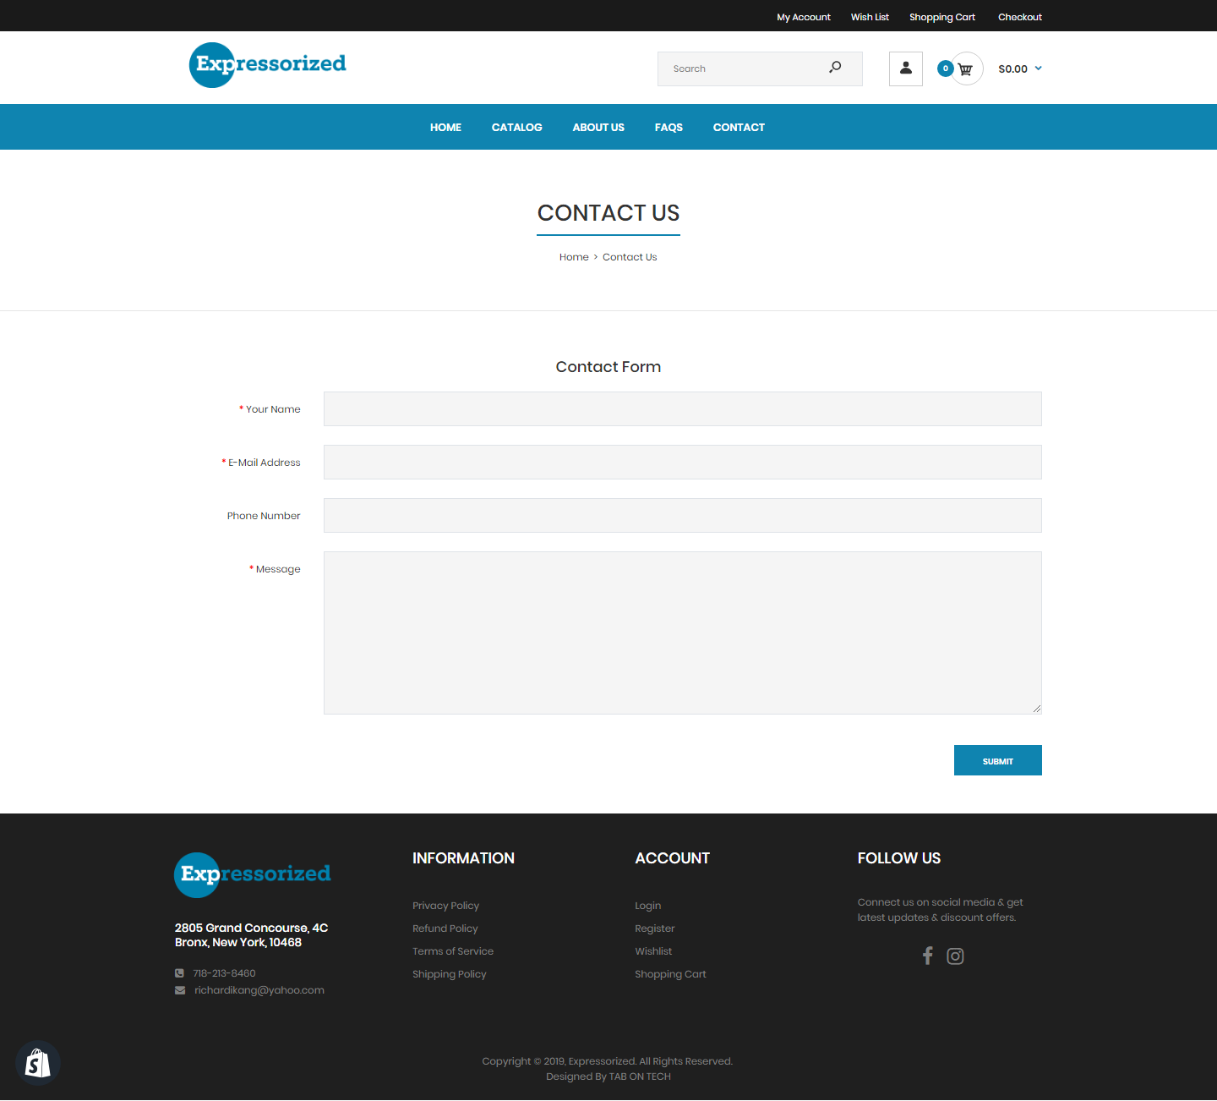Click the shopping cart icon

[966, 69]
